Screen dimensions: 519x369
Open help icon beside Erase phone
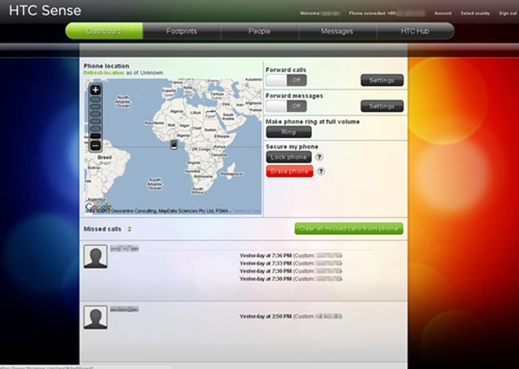[x=321, y=171]
